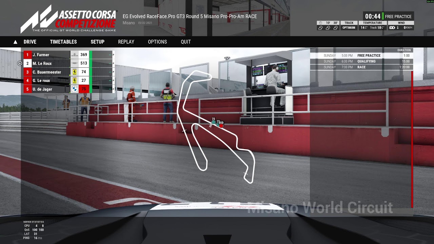Click the Track 18 C temperature reading
434x244 pixels.
377,28
